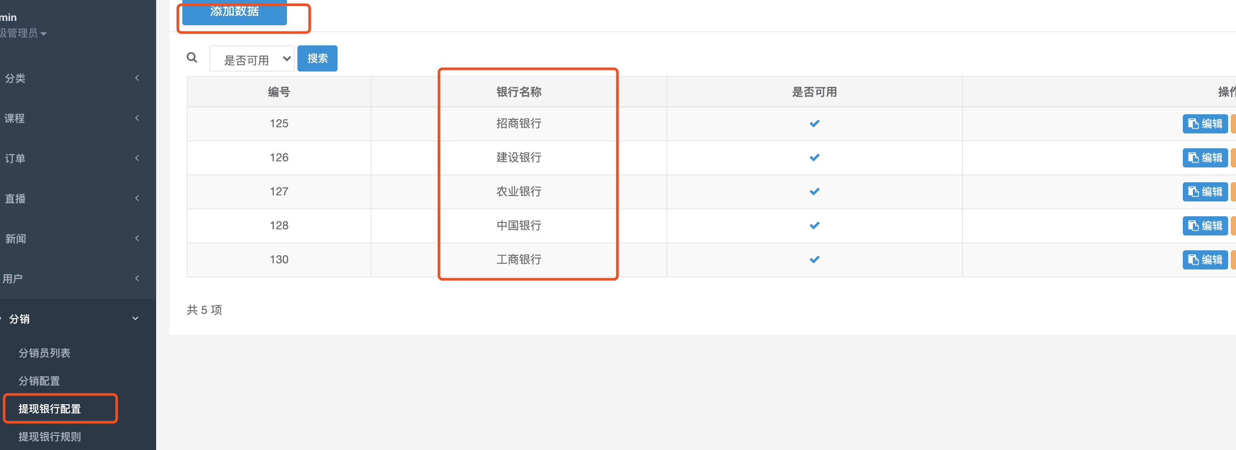Click the 搜索 button
Viewport: 1236px width, 450px height.
click(317, 58)
